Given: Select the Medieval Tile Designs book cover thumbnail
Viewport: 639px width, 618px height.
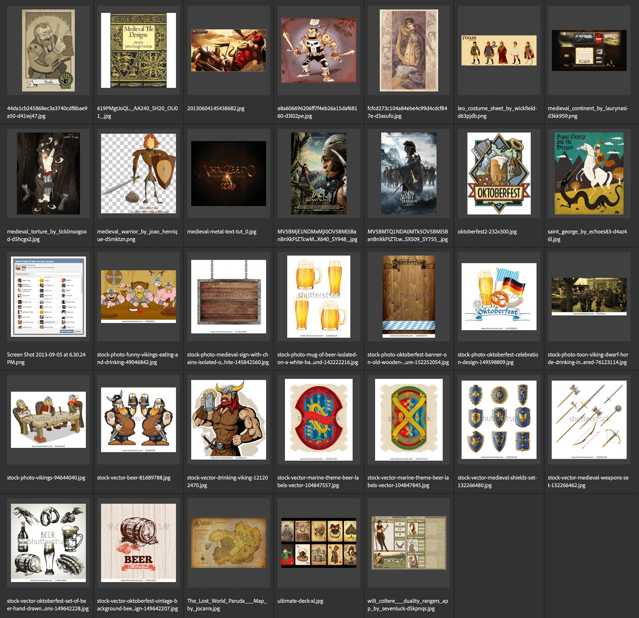Looking at the screenshot, I should pyautogui.click(x=138, y=50).
